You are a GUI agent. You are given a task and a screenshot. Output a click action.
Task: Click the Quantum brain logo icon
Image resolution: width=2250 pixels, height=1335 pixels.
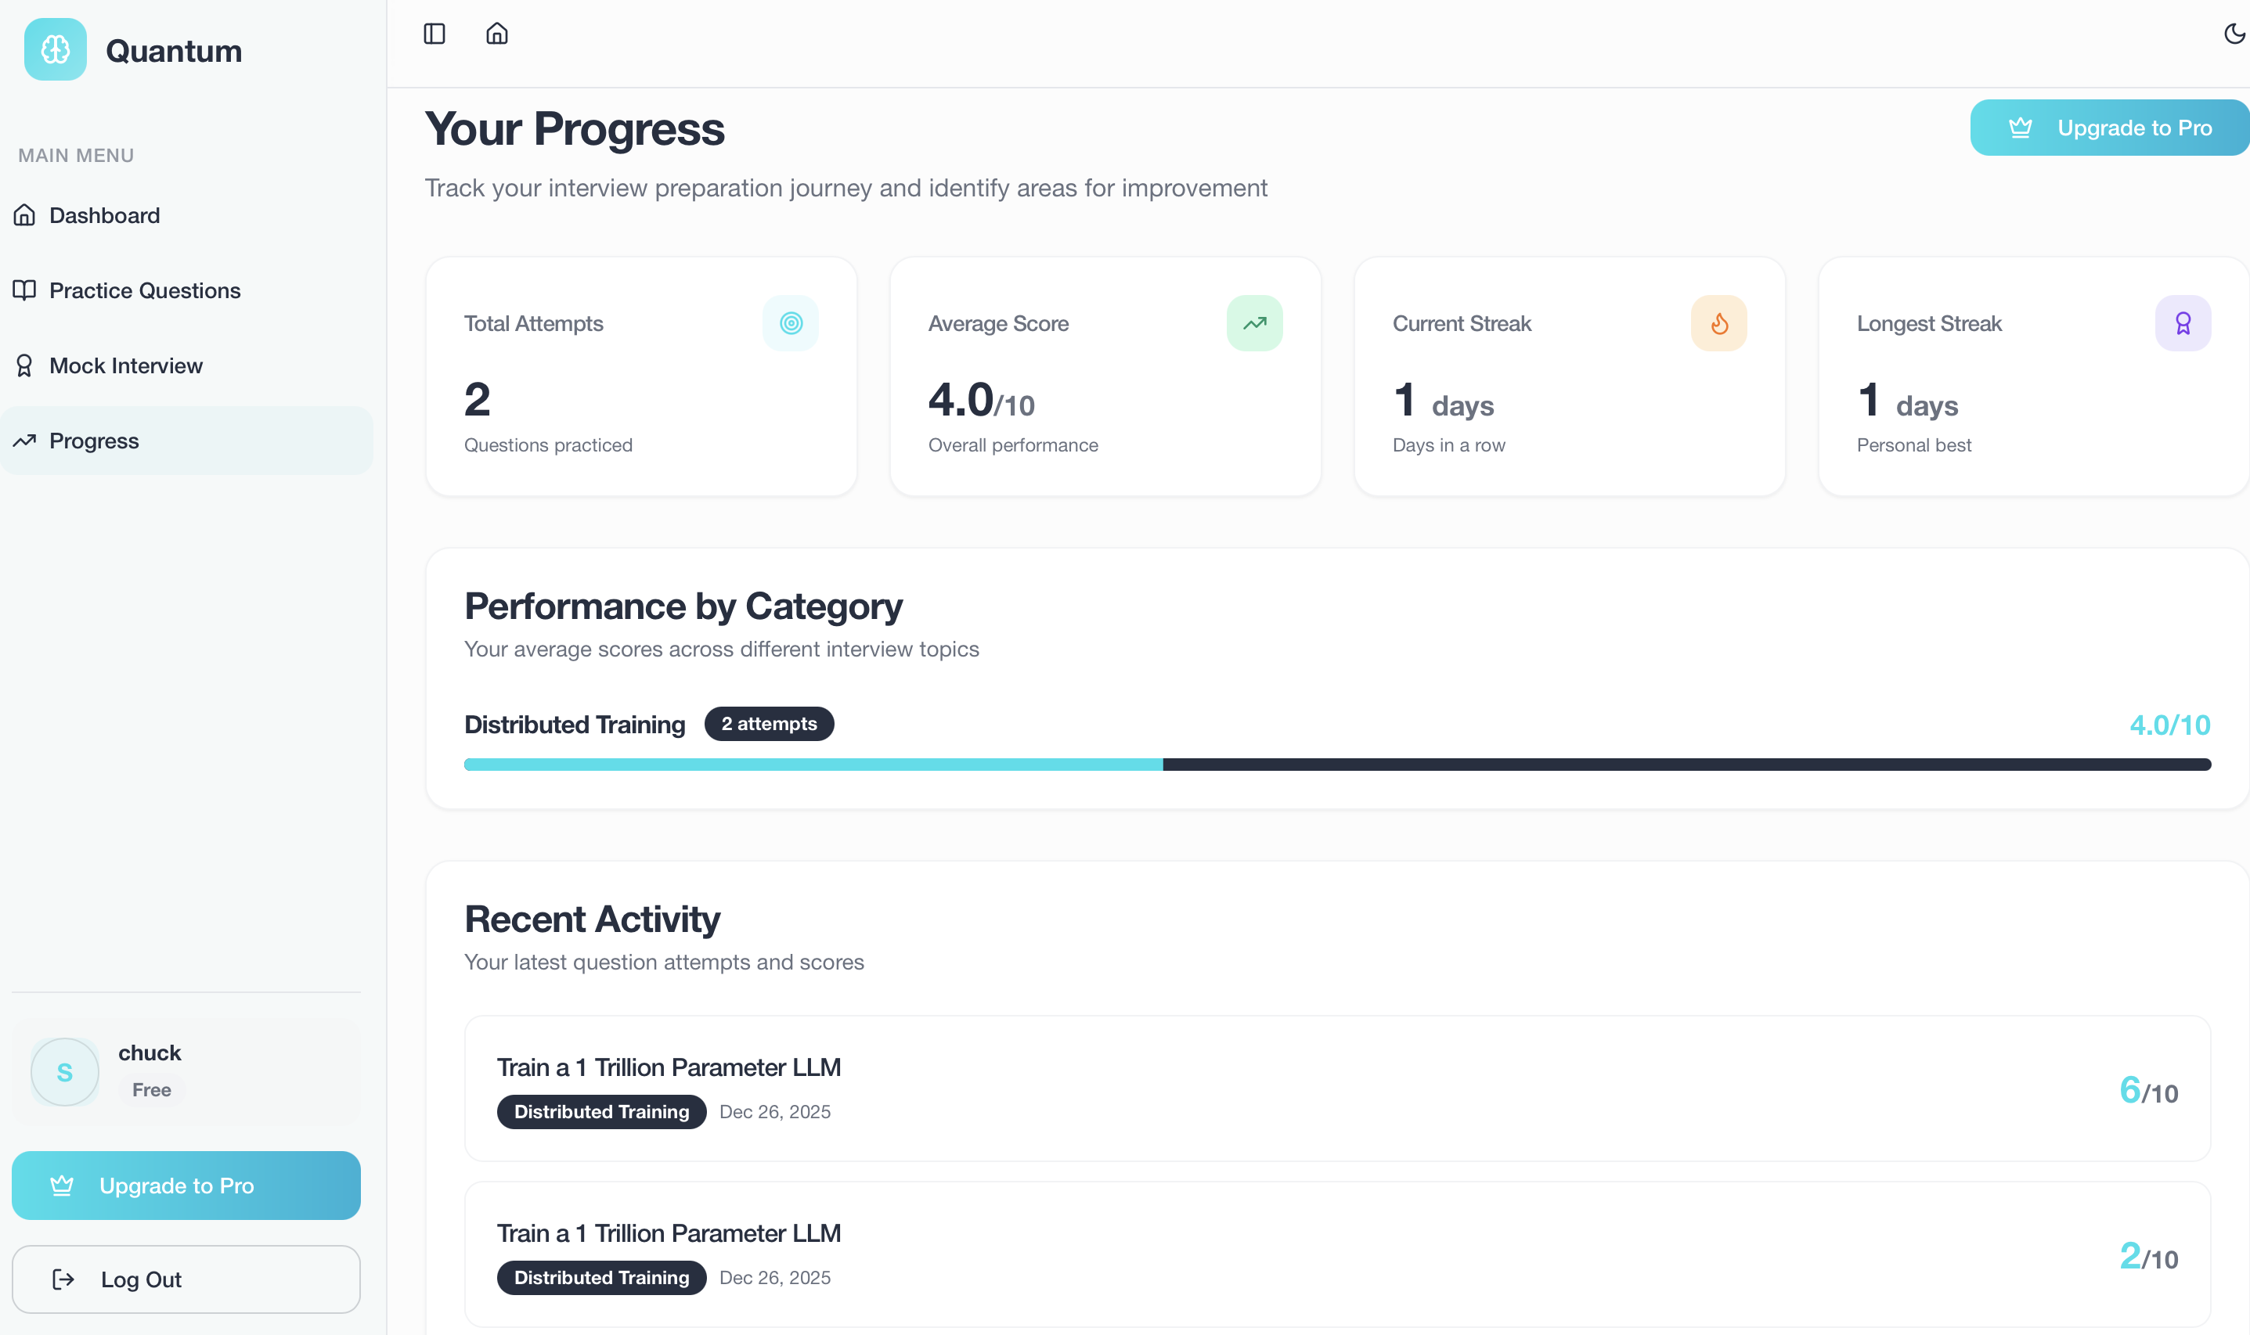(x=55, y=50)
